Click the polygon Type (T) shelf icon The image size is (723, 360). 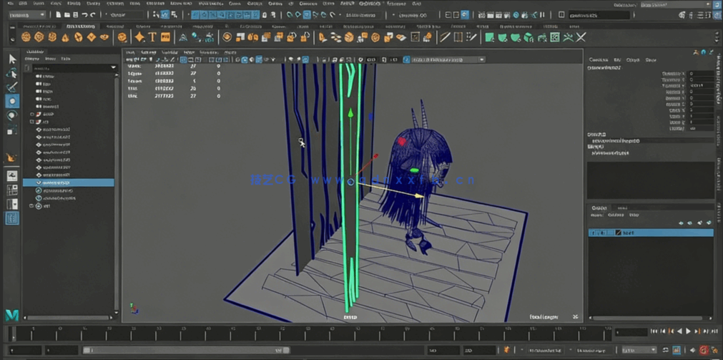[x=152, y=37]
